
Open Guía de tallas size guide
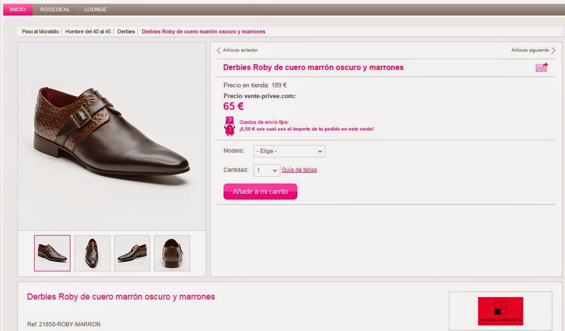[x=299, y=170]
